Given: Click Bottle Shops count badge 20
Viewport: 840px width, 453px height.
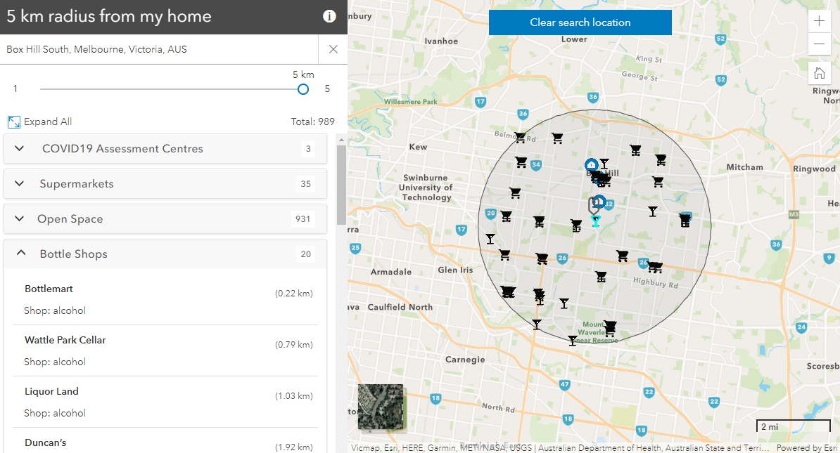Looking at the screenshot, I should click(306, 254).
